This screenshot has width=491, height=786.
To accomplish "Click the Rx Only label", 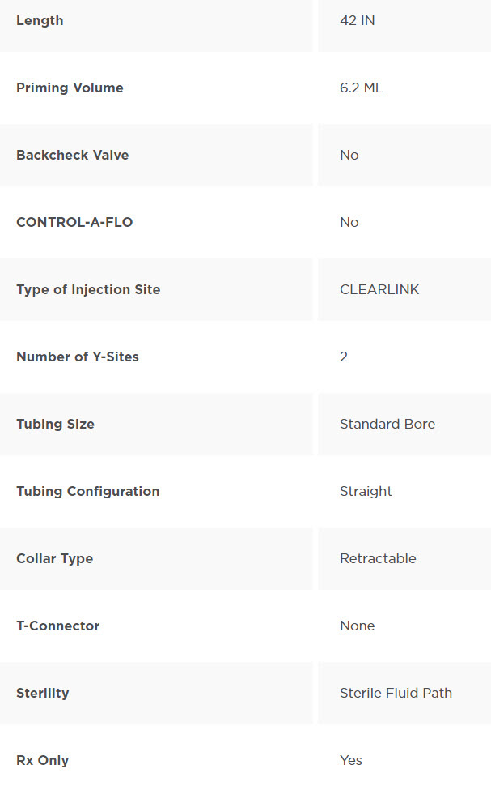I will [x=42, y=760].
